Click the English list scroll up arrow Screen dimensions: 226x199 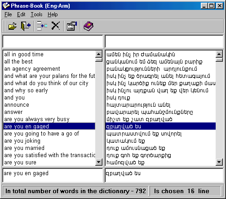[99, 54]
